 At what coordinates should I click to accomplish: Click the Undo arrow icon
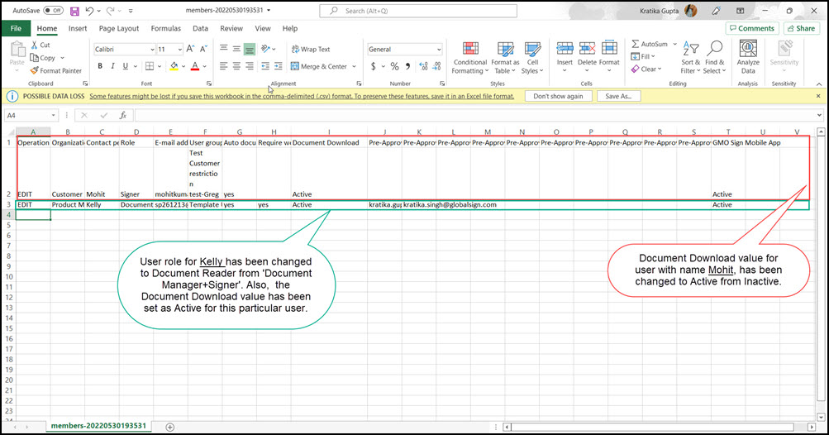coord(89,11)
